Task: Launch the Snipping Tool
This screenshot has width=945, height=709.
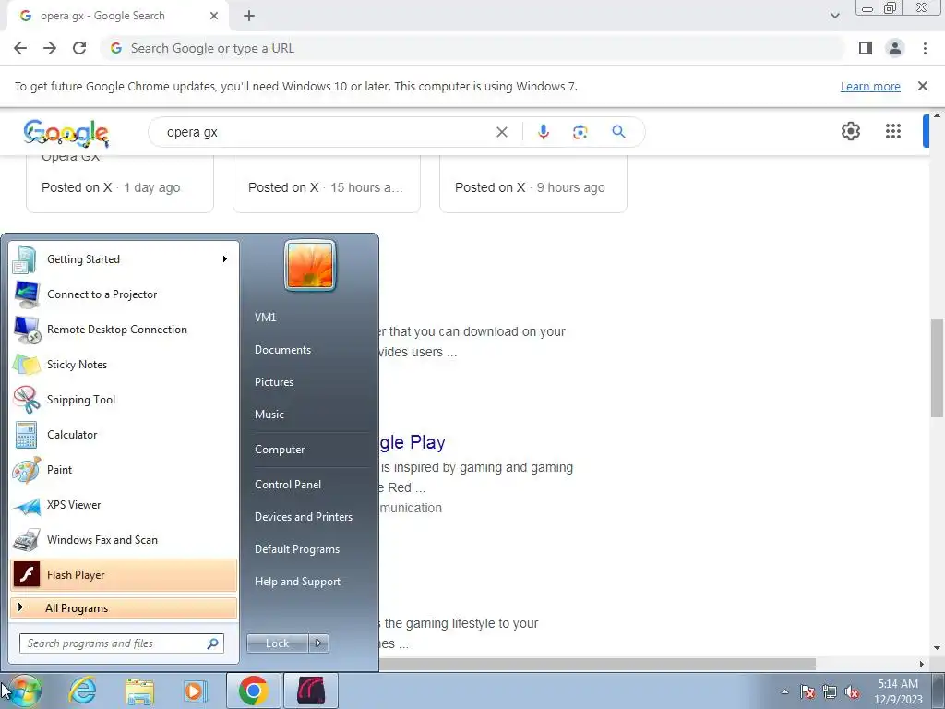Action: click(x=124, y=399)
